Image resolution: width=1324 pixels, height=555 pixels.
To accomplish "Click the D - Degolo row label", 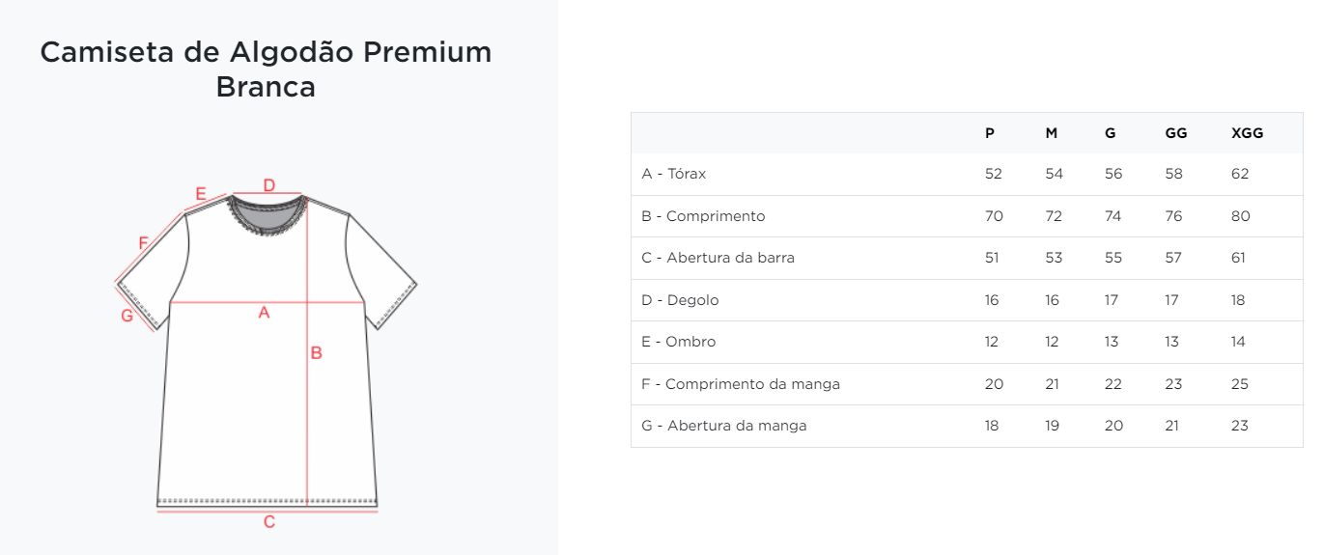I will coord(680,300).
